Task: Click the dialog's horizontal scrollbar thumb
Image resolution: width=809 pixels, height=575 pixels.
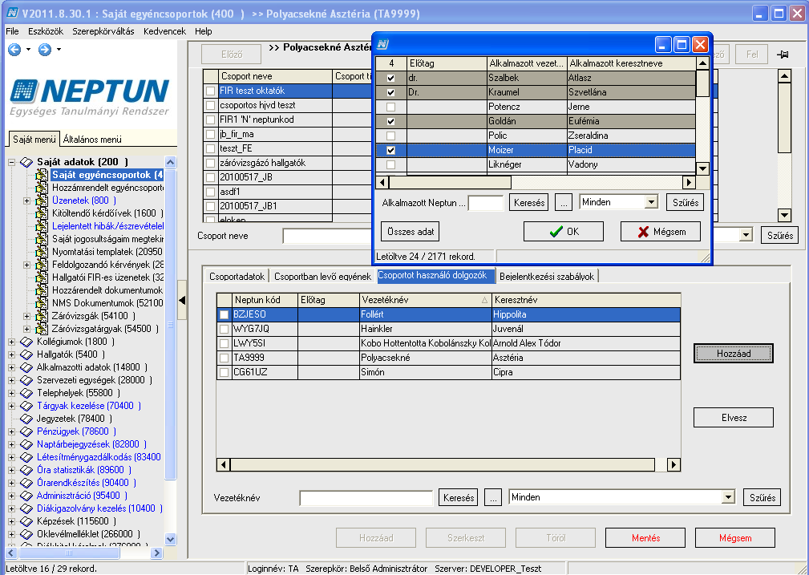Action: coord(449,183)
